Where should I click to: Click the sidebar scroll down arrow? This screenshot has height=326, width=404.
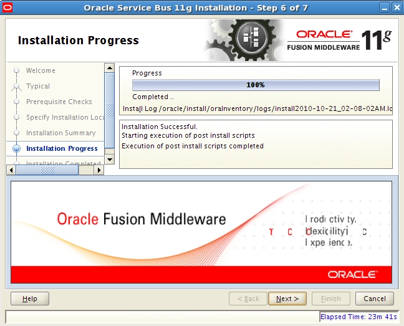[110, 160]
